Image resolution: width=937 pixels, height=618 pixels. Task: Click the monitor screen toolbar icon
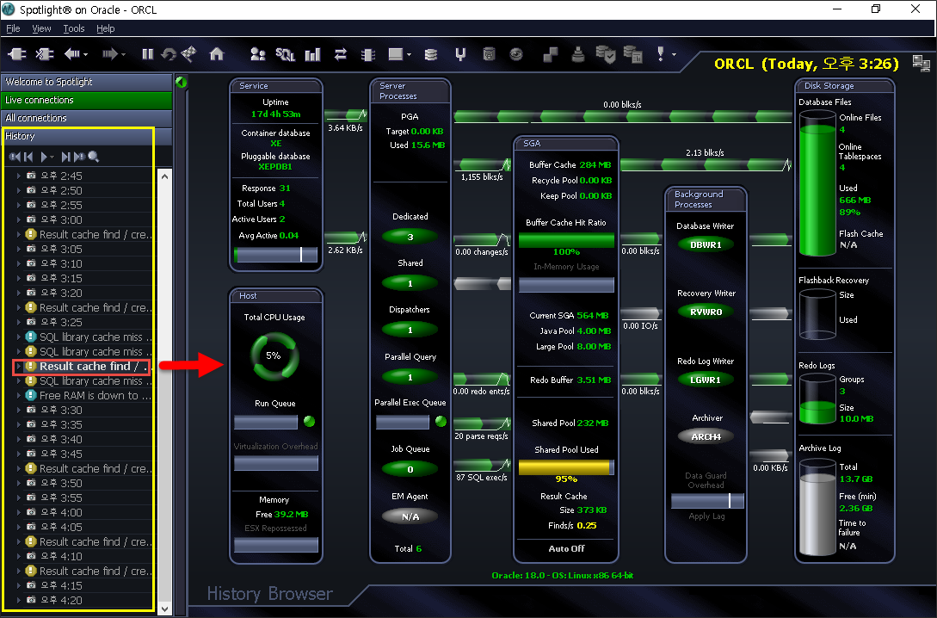396,54
